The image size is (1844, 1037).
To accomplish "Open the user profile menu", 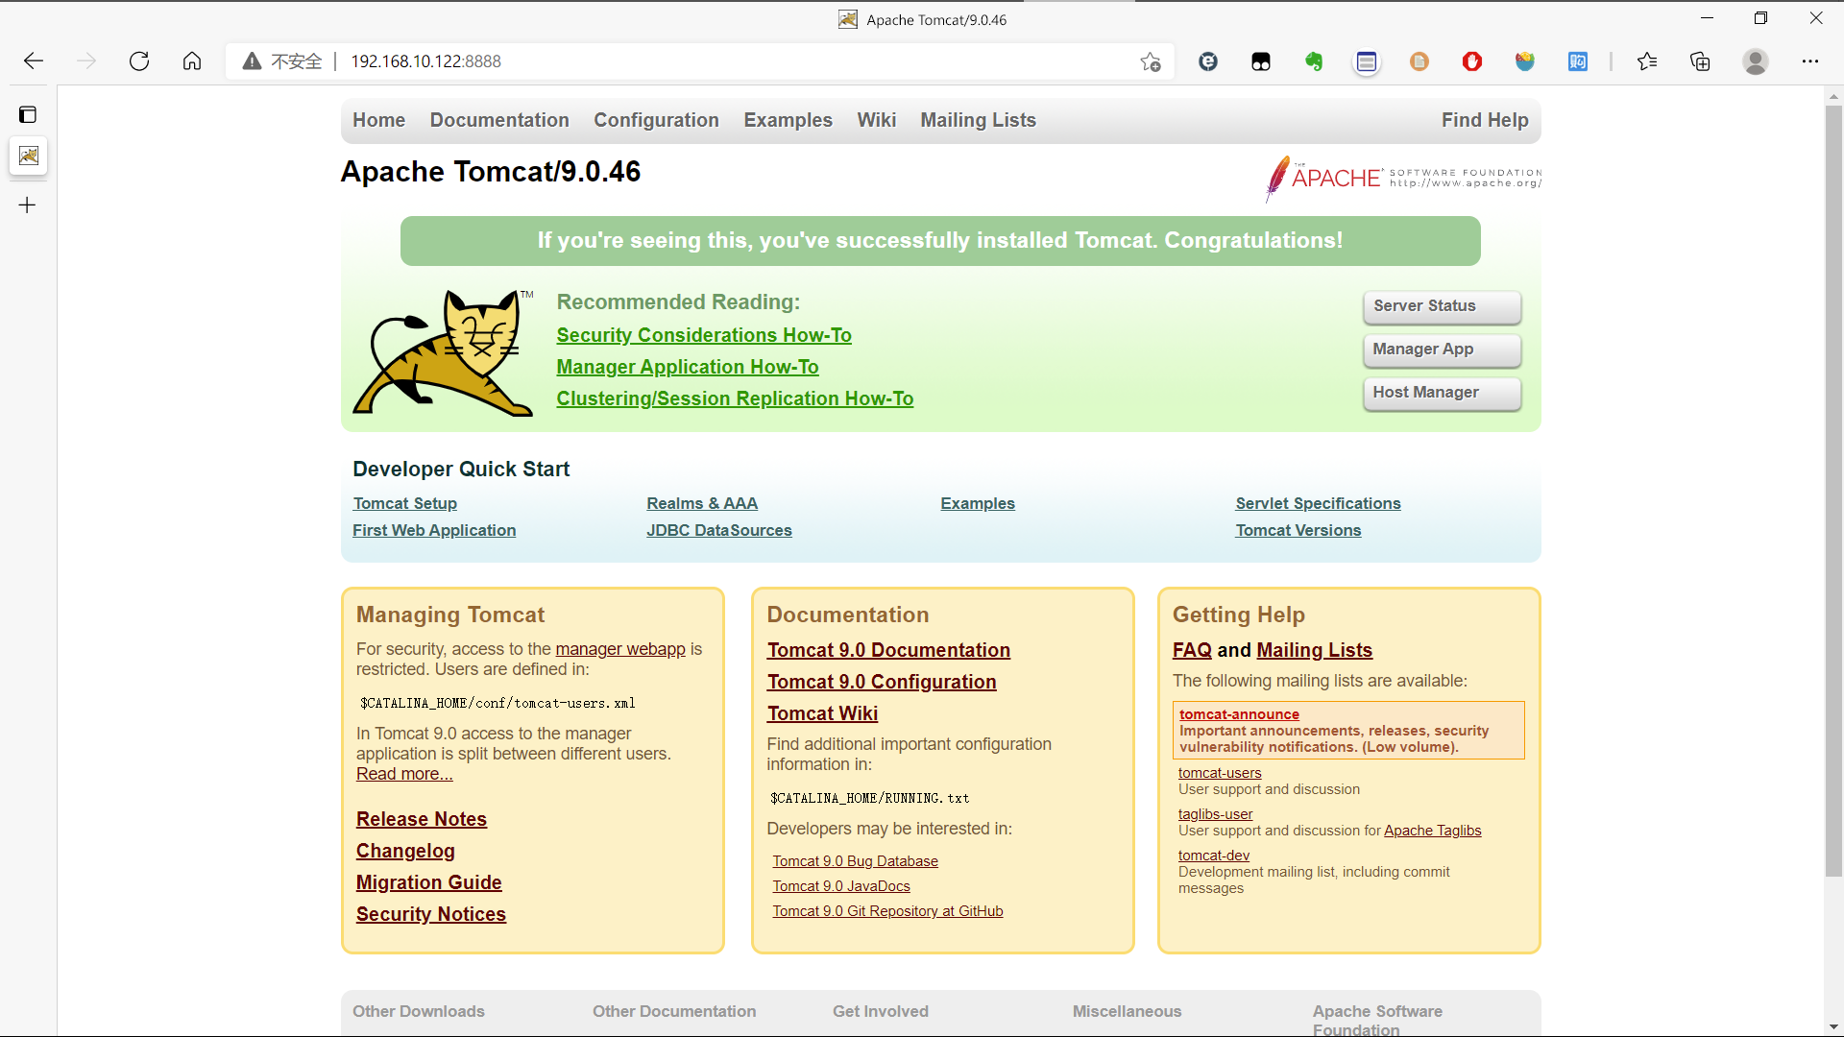I will 1756,61.
